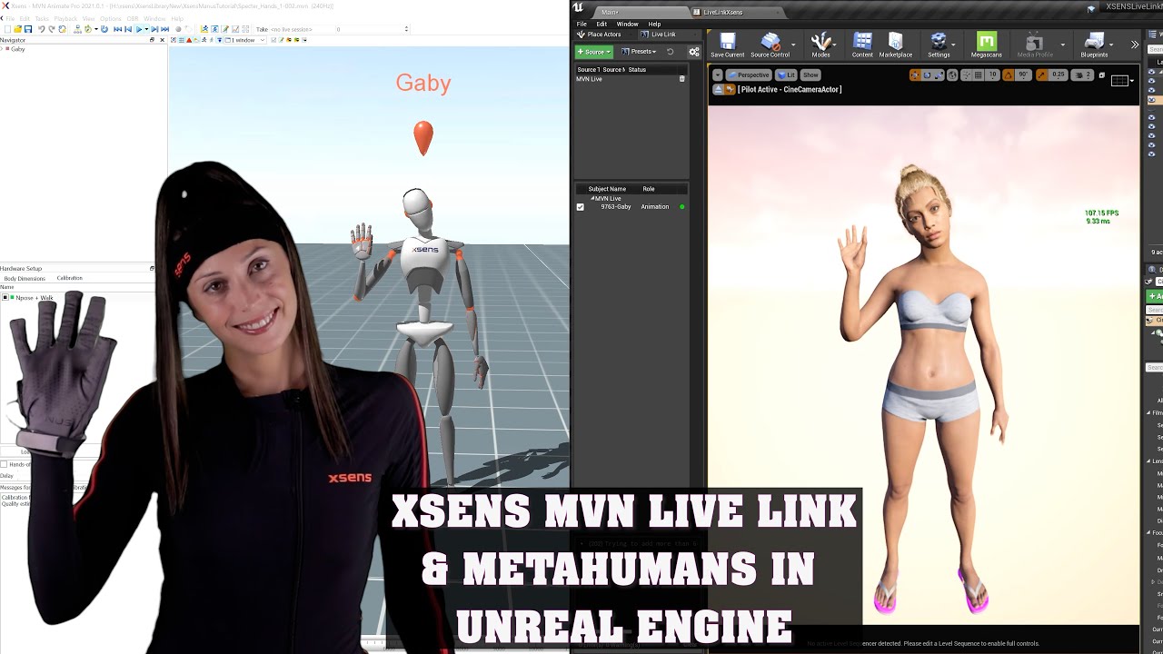Launch the Megascans plugin
The width and height of the screenshot is (1163, 654).
click(x=986, y=45)
